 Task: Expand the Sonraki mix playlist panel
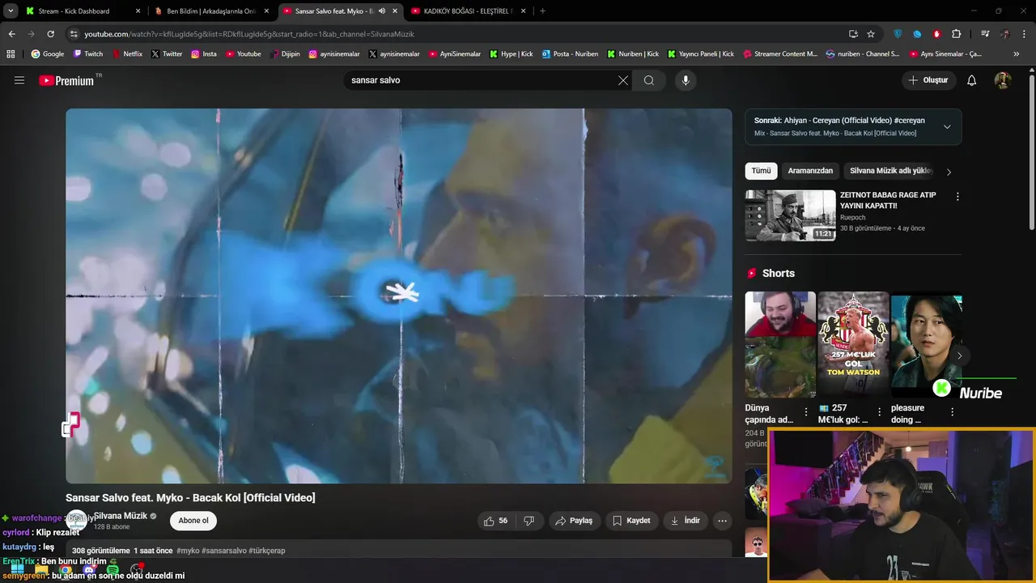coord(947,126)
